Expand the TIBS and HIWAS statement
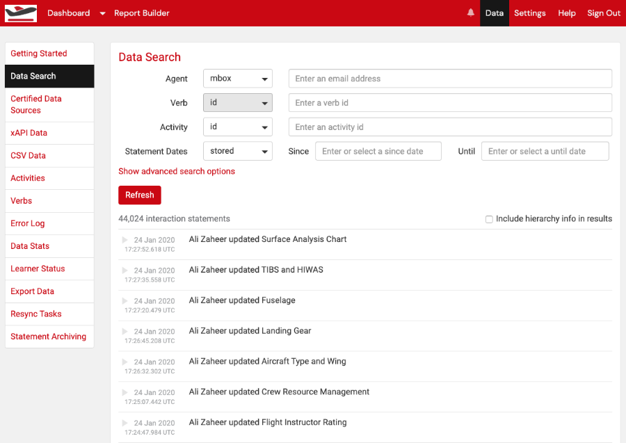Viewport: 626px width, 443px height. pos(125,271)
